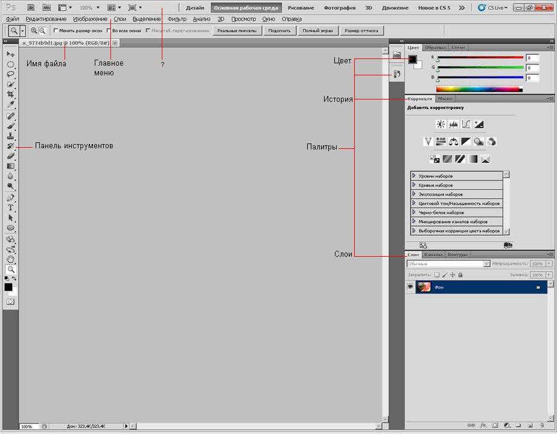Open the Фильтр menu
Screen dimensions: 557x434
(177, 19)
